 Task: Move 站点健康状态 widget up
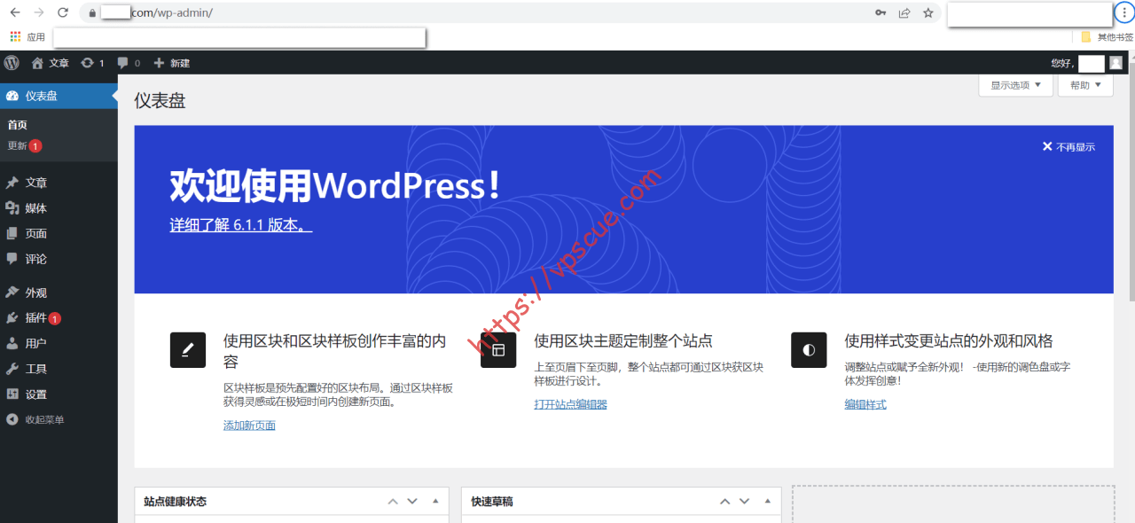[x=393, y=502]
